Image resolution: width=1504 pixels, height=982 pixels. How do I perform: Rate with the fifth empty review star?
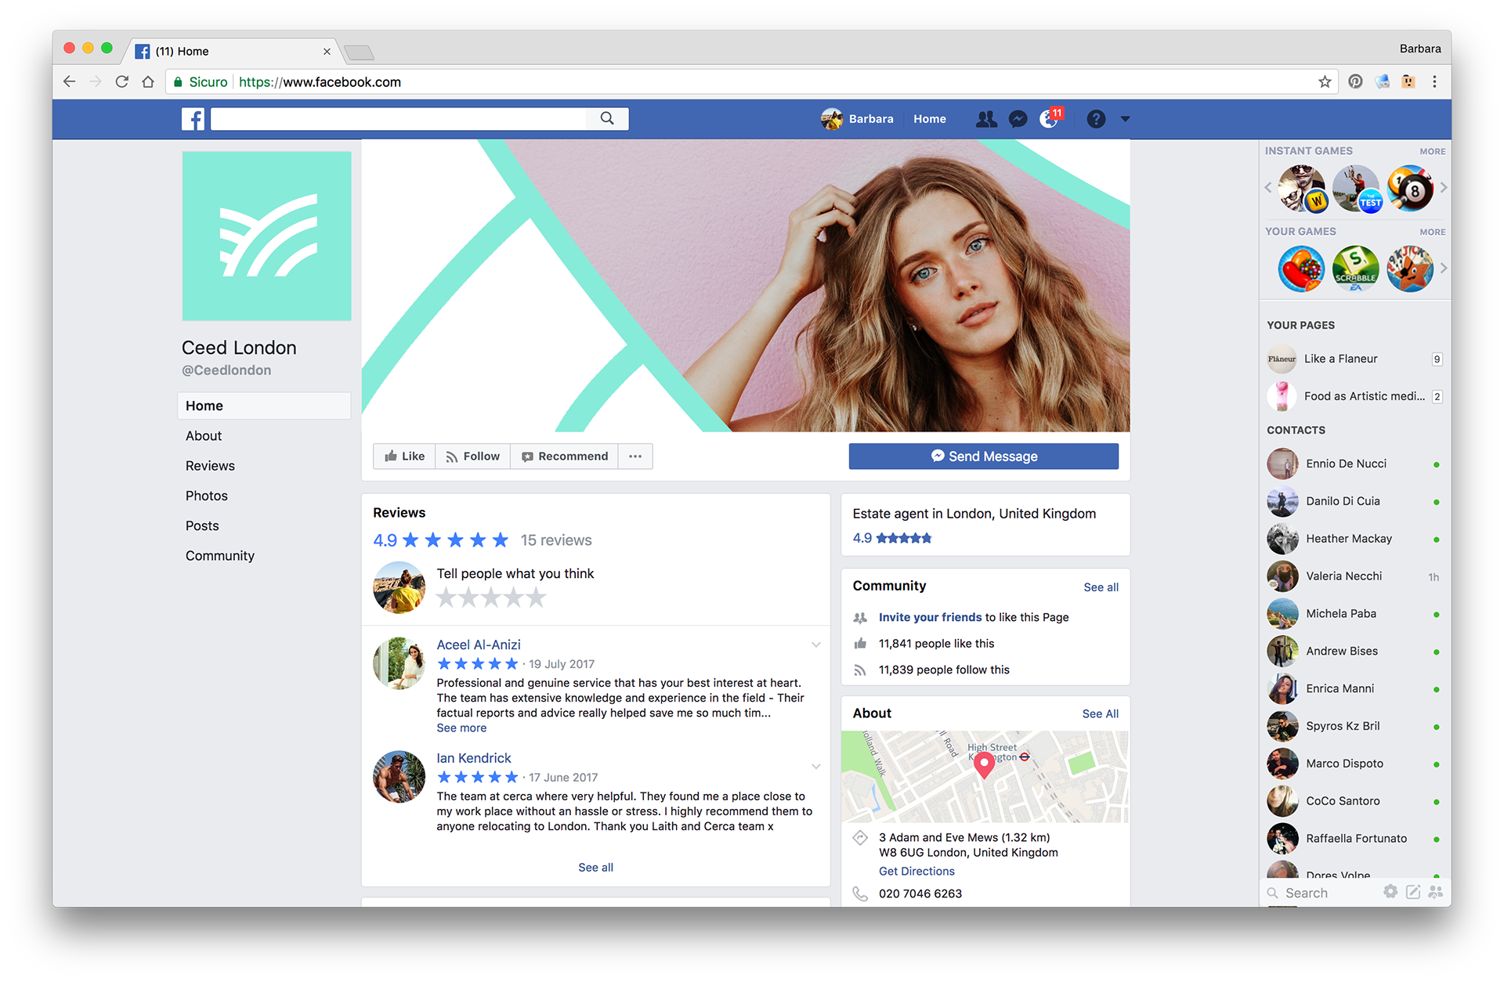pyautogui.click(x=536, y=598)
